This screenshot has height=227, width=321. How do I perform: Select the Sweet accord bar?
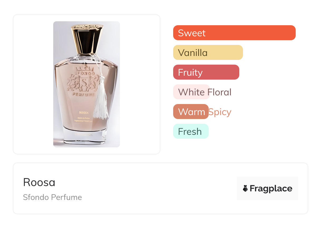tap(234, 33)
